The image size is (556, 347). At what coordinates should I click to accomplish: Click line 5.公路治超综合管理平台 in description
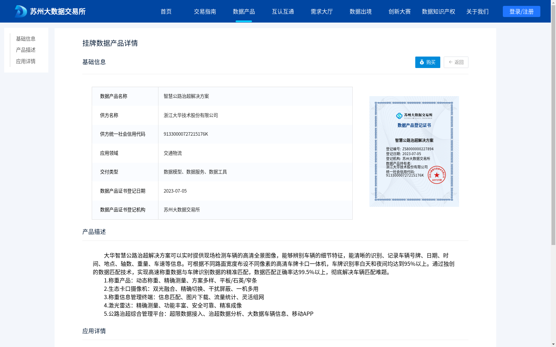[x=208, y=314]
